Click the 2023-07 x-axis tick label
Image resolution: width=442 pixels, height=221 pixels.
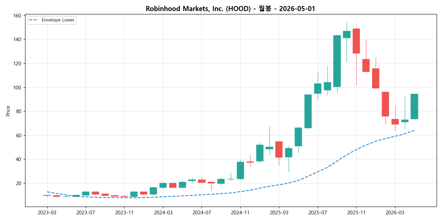[86, 213]
